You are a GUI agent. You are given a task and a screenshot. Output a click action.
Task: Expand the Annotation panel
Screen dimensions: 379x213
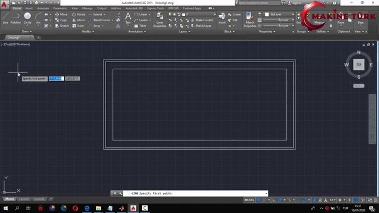(137, 31)
